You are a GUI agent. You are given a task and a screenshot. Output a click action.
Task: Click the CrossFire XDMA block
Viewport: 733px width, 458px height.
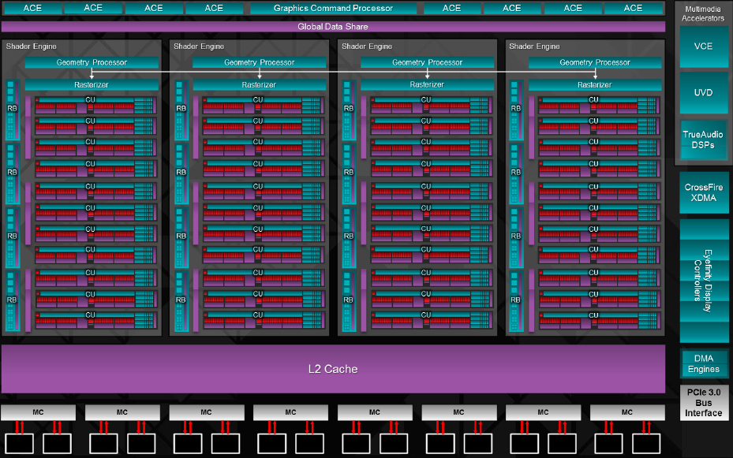pyautogui.click(x=703, y=192)
